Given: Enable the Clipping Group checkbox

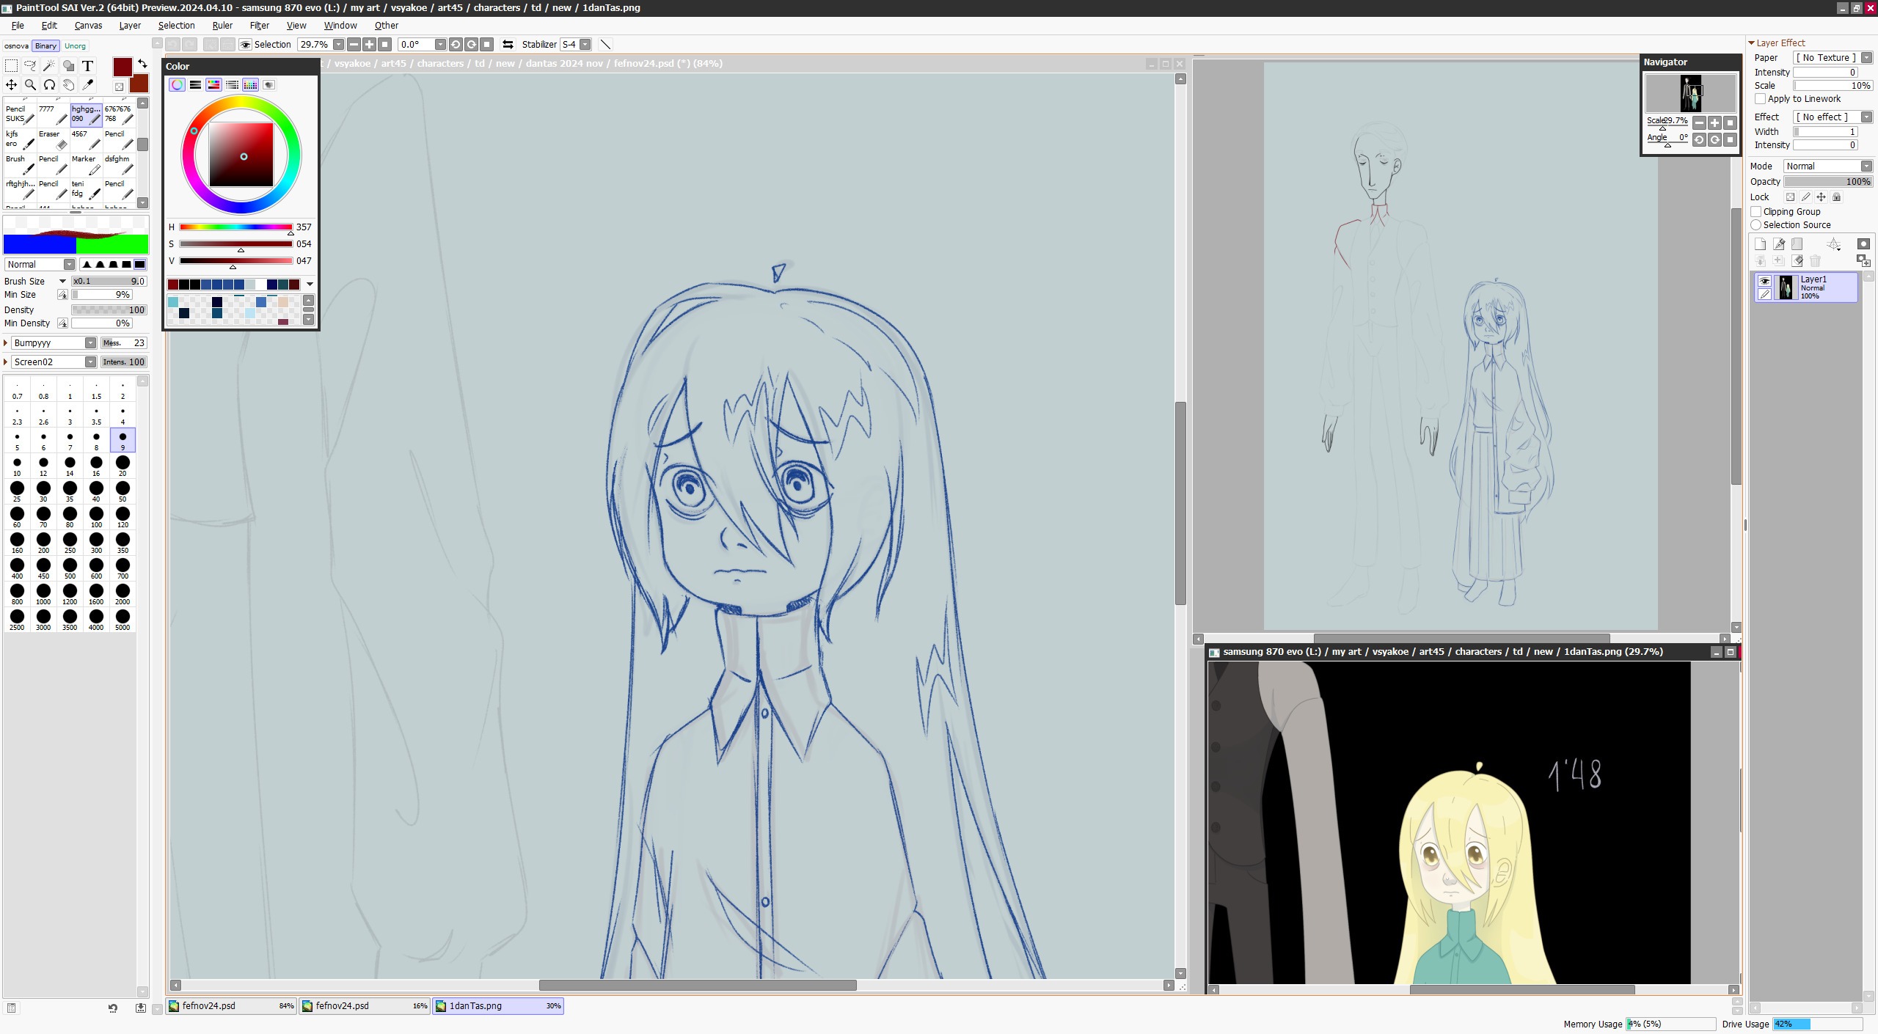Looking at the screenshot, I should [x=1756, y=212].
